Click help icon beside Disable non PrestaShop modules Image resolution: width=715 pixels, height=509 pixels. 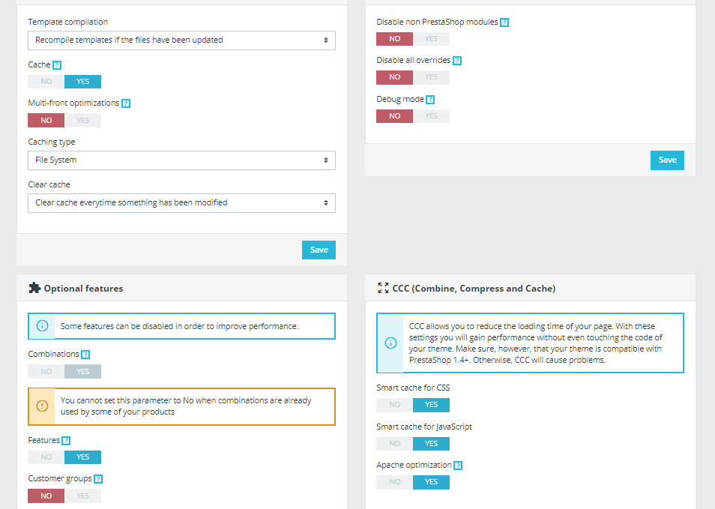pos(504,22)
